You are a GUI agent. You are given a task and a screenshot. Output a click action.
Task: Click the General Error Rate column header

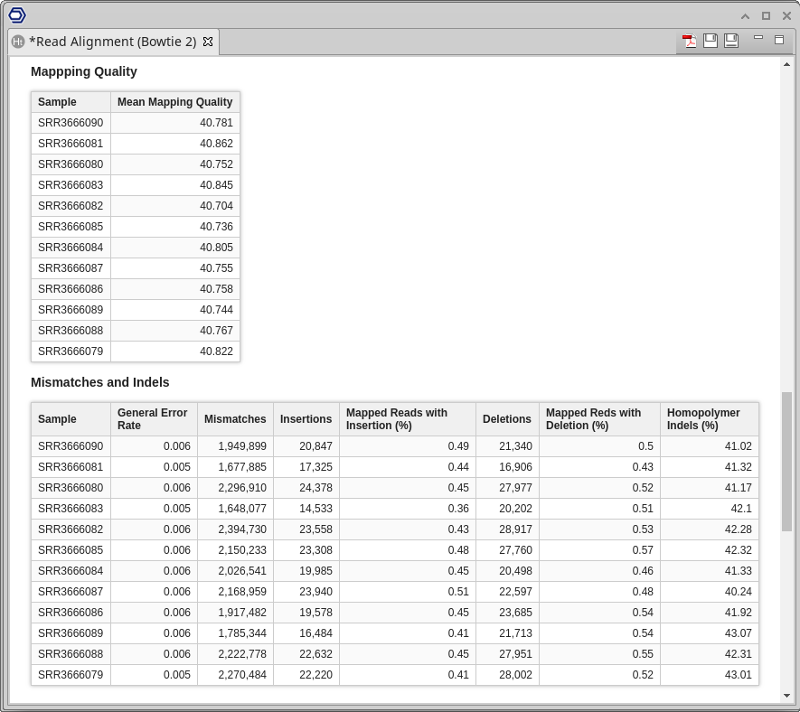point(153,419)
